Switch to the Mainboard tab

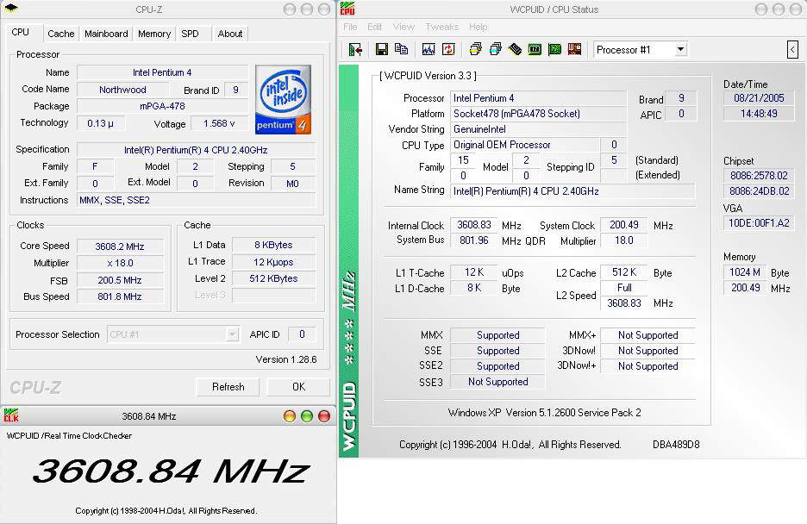(106, 34)
